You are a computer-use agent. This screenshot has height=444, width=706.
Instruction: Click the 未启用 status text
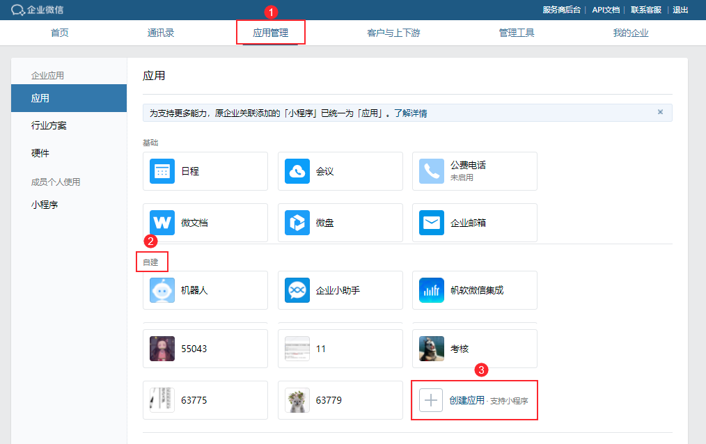click(x=462, y=177)
